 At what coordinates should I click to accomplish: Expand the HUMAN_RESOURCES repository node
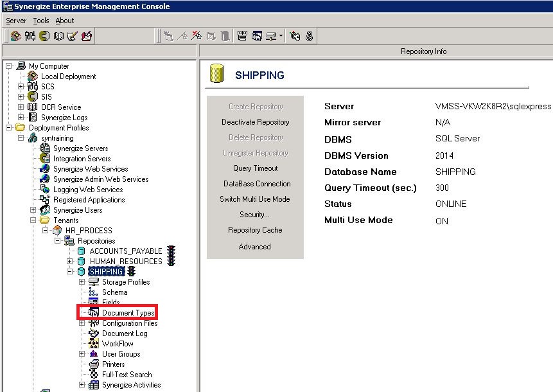(x=70, y=261)
